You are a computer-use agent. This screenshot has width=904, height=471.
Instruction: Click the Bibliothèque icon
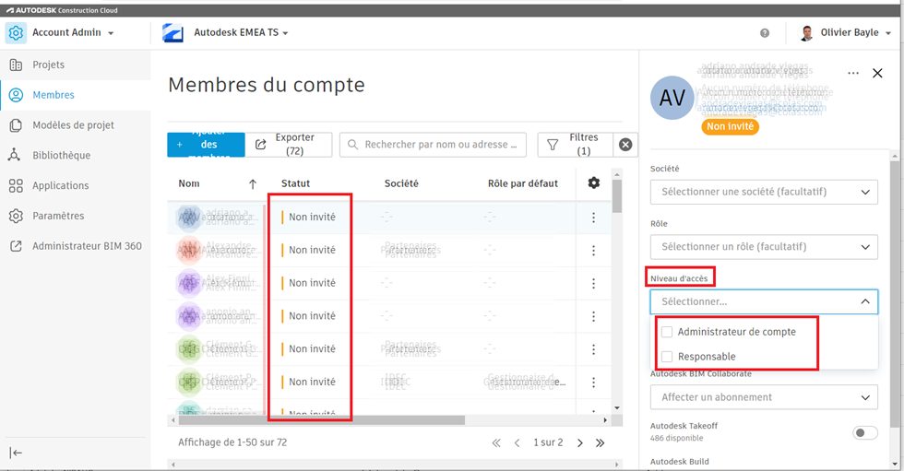point(15,155)
